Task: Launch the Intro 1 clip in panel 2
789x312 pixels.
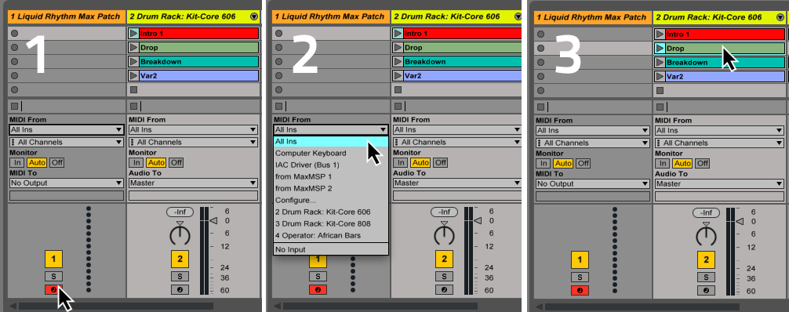Action: click(398, 34)
